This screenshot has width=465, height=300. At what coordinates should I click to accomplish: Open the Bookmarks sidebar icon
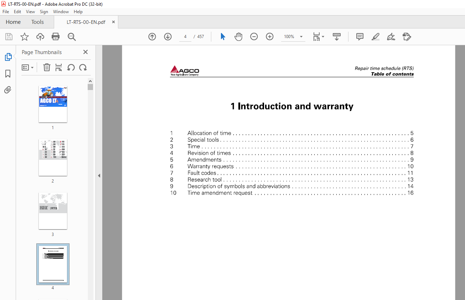tap(8, 74)
